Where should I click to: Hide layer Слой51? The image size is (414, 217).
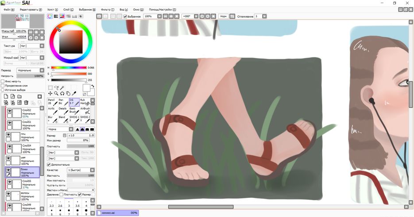[x=9, y=123]
